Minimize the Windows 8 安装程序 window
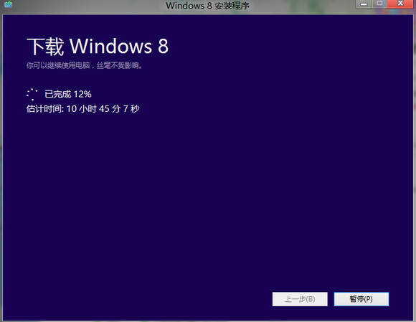 pos(364,4)
